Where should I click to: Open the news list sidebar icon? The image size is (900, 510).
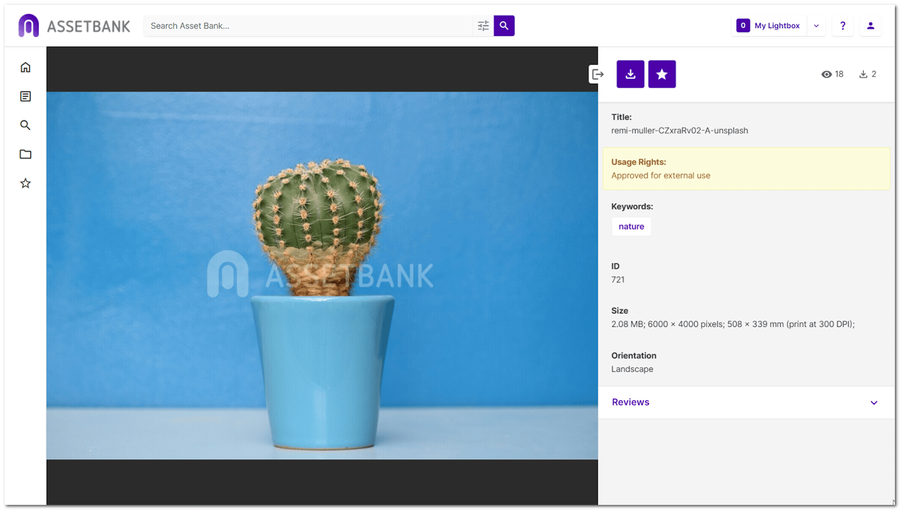(25, 97)
